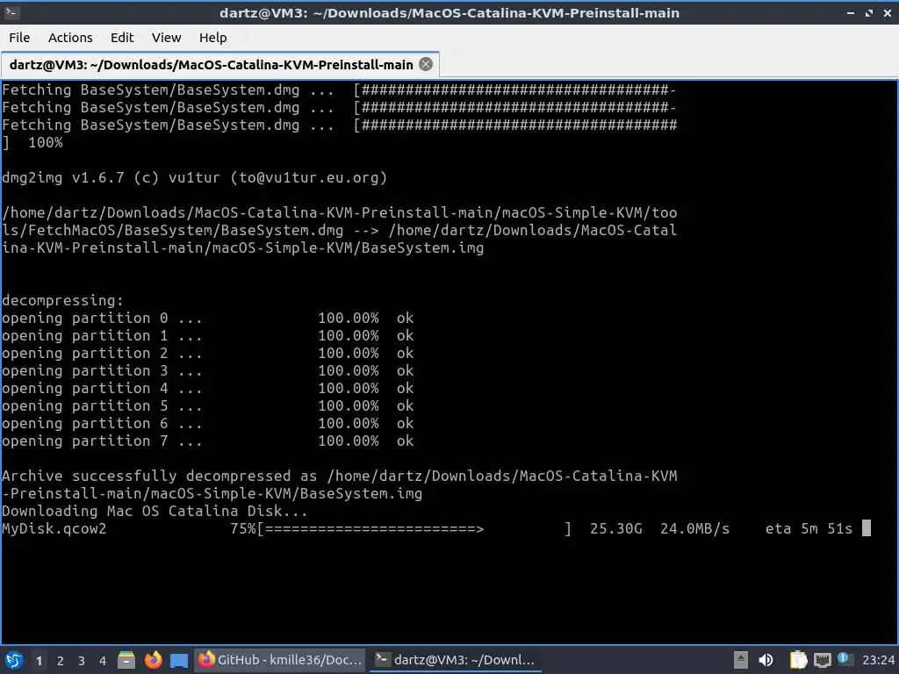The image size is (899, 674).
Task: Click the 'eta 5m 51s' text
Action: (x=809, y=528)
